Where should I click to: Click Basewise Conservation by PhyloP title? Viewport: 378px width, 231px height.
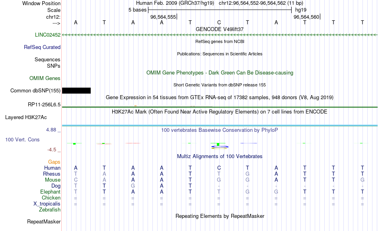(220, 130)
